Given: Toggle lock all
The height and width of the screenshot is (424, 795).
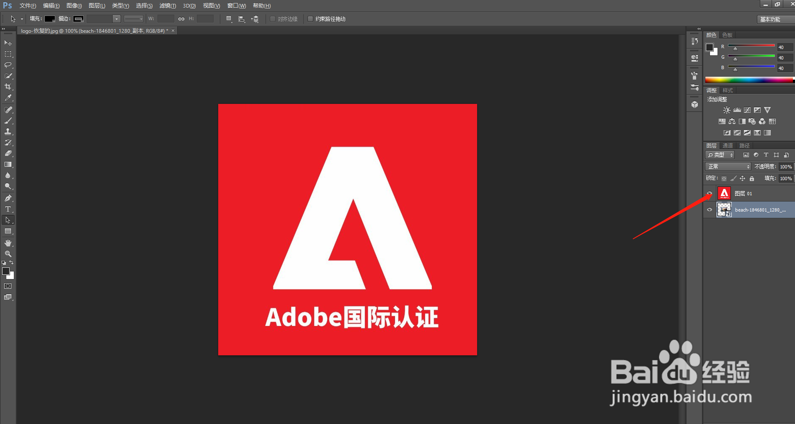Looking at the screenshot, I should (x=752, y=178).
